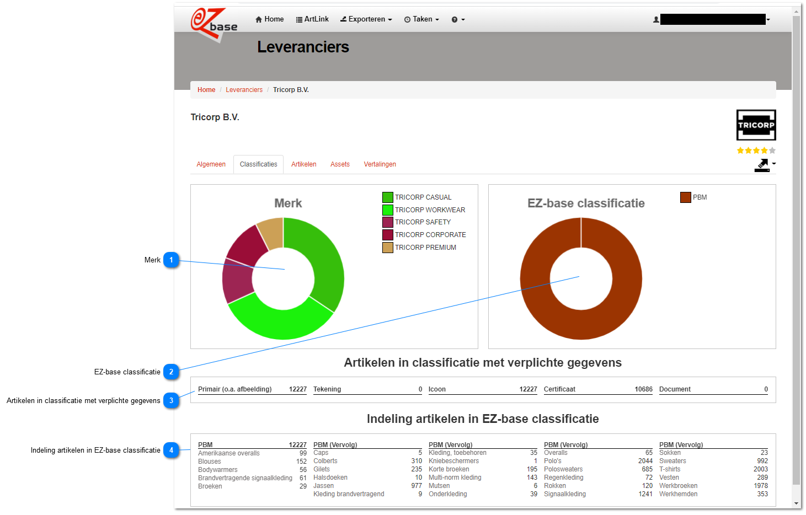Click 'Amerikaanse overalls' classification row
Screen dimensions: 806x515
point(252,453)
